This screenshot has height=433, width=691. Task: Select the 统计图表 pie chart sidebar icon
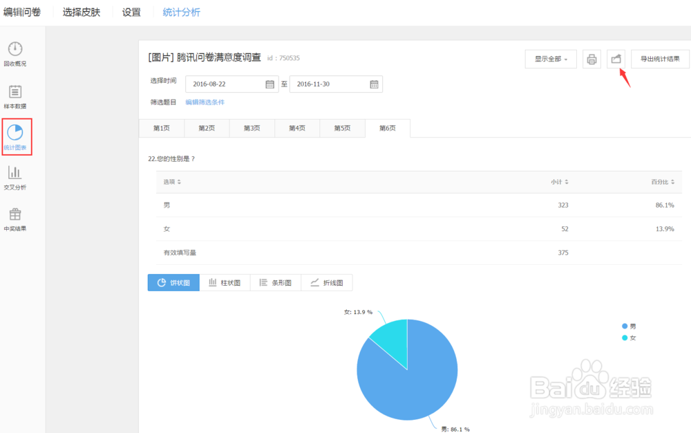pyautogui.click(x=15, y=137)
